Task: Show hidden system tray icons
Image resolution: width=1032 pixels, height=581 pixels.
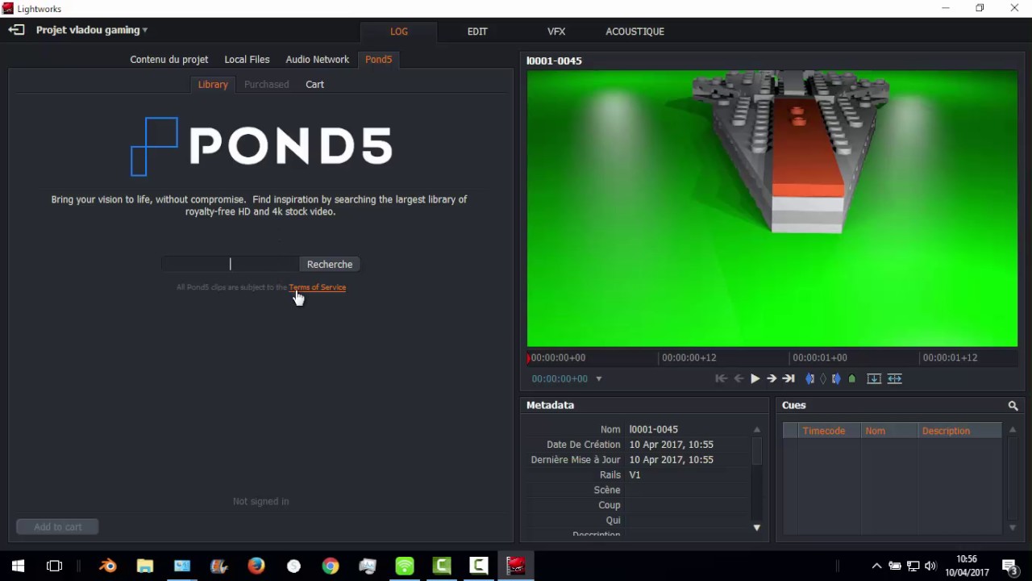Action: pyautogui.click(x=876, y=566)
